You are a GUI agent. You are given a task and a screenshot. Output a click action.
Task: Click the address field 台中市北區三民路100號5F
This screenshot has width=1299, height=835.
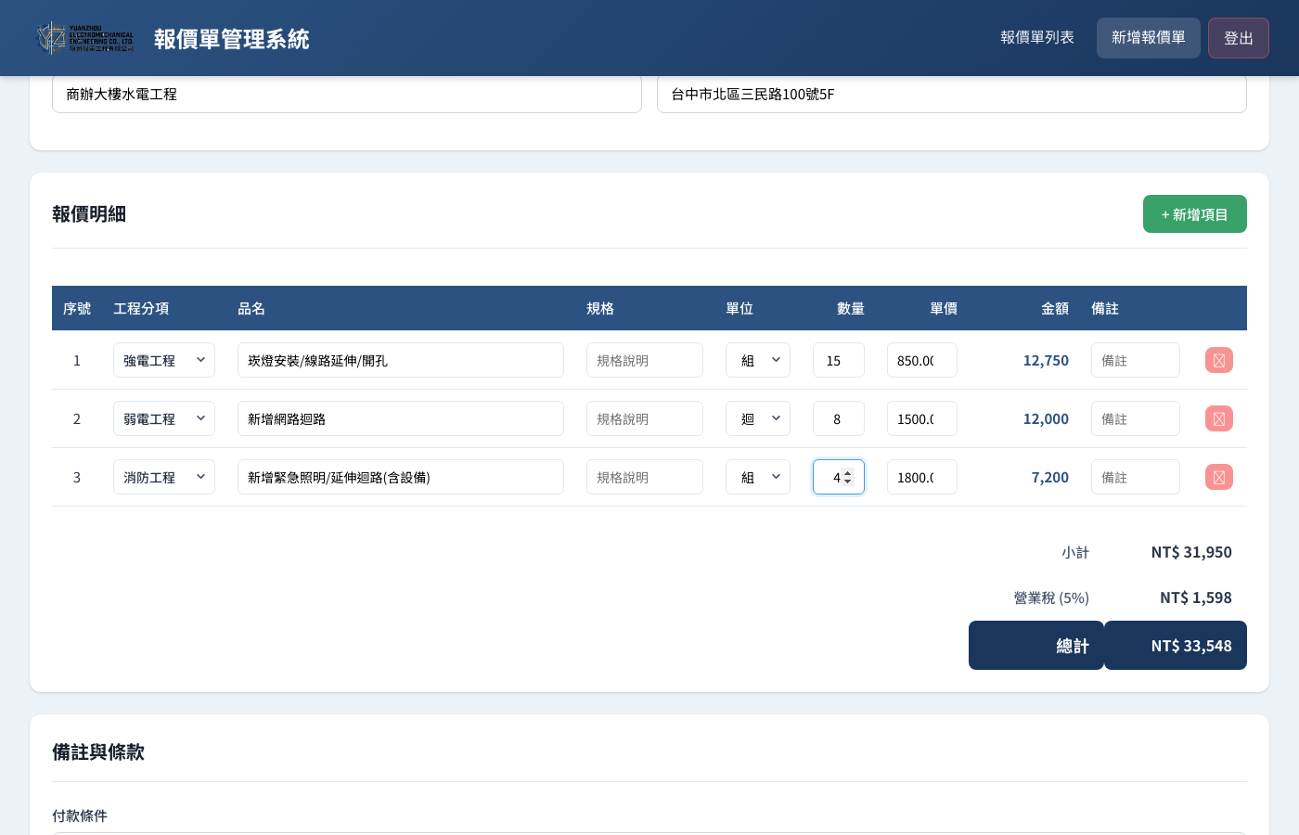point(952,94)
